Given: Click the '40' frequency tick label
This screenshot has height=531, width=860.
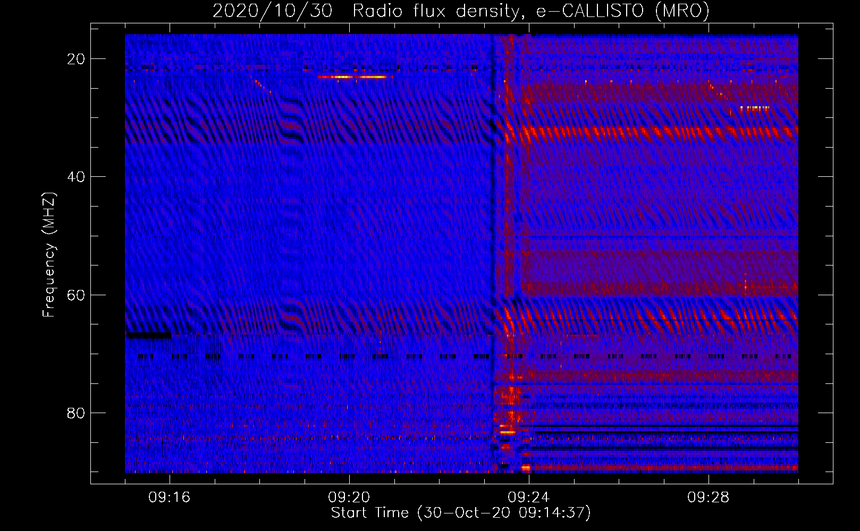Looking at the screenshot, I should tap(76, 177).
